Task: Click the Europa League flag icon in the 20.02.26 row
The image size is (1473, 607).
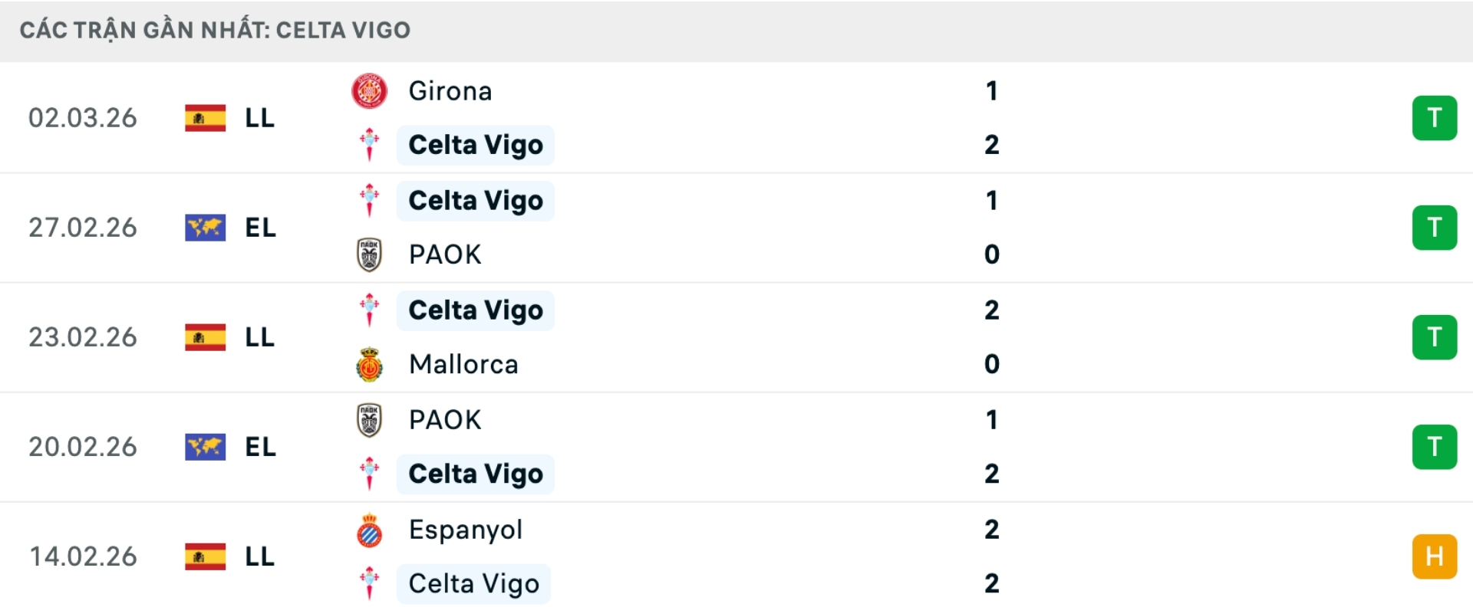Action: click(204, 447)
